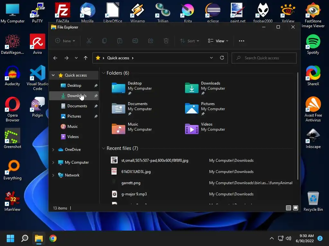Select Pictures in navigation pane
This screenshot has height=246, width=329.
(x=74, y=116)
